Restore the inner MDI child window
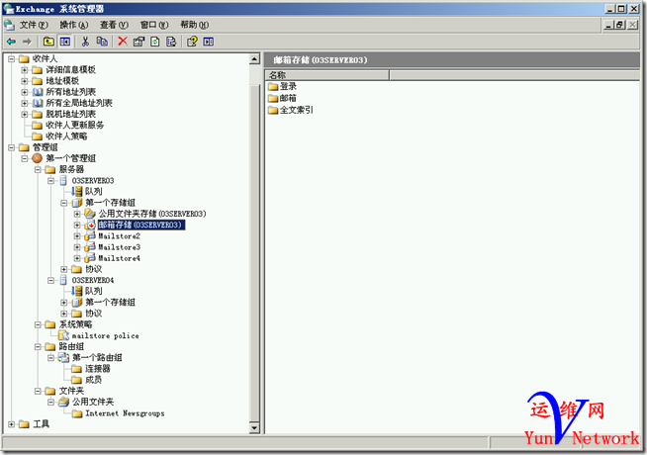Image resolution: width=647 pixels, height=455 pixels. click(620, 25)
